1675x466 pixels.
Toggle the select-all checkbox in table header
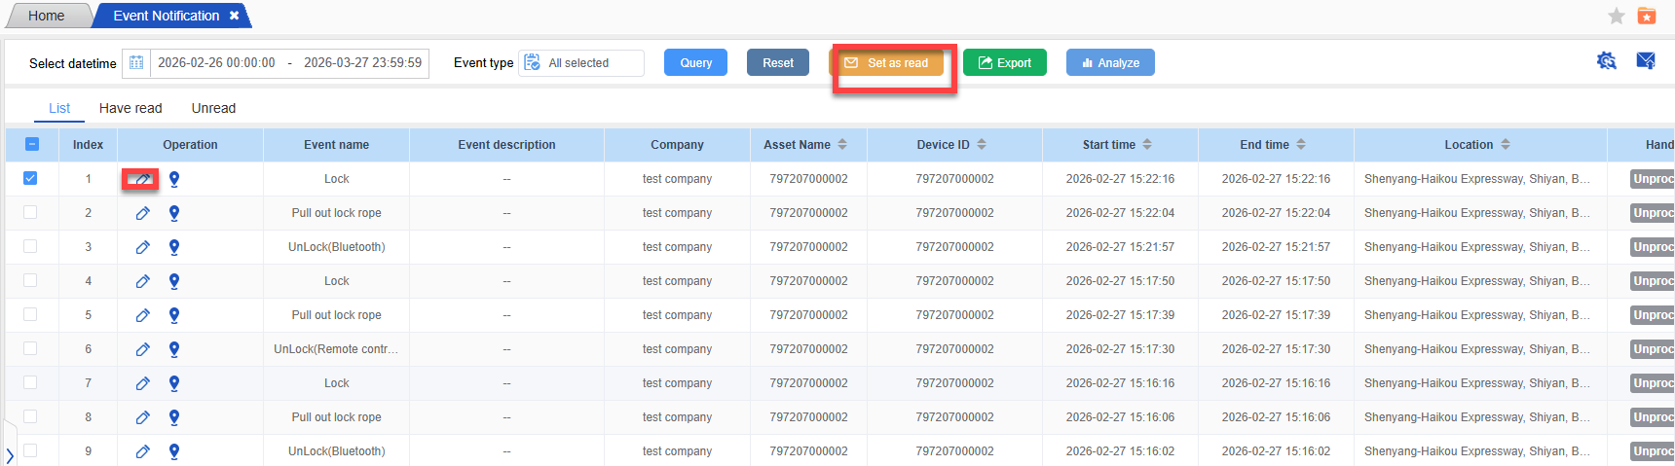pyautogui.click(x=31, y=144)
